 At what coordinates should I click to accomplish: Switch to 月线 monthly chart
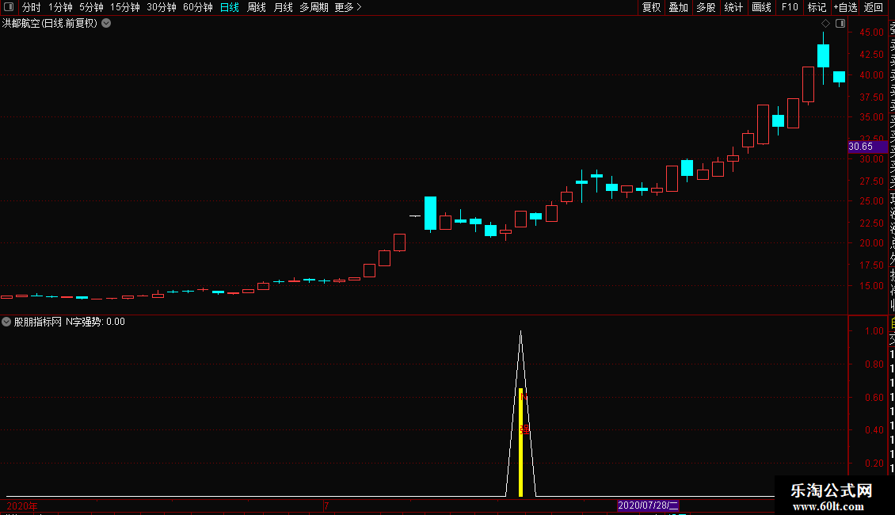283,7
